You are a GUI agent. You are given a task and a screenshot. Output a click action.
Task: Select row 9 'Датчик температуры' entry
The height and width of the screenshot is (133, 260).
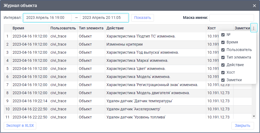[x=139, y=101]
